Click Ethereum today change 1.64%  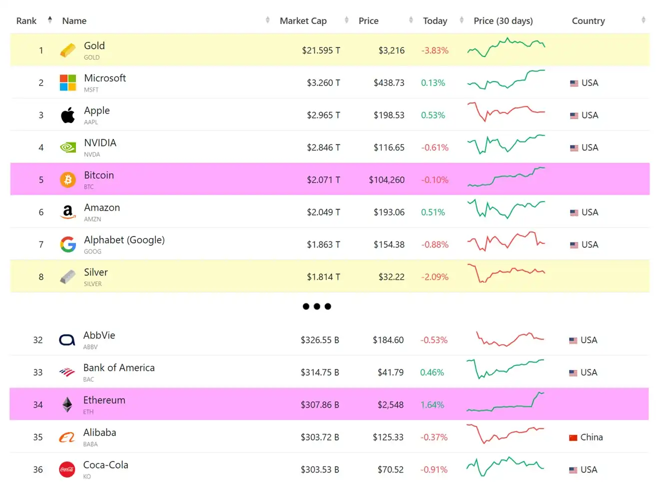click(x=432, y=405)
